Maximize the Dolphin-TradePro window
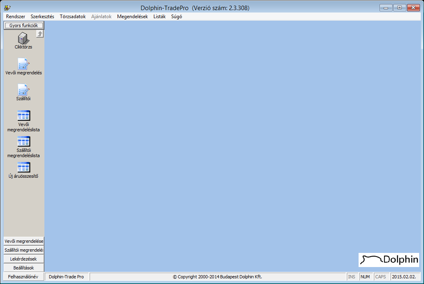Viewport: 424px width, 284px height. click(399, 8)
